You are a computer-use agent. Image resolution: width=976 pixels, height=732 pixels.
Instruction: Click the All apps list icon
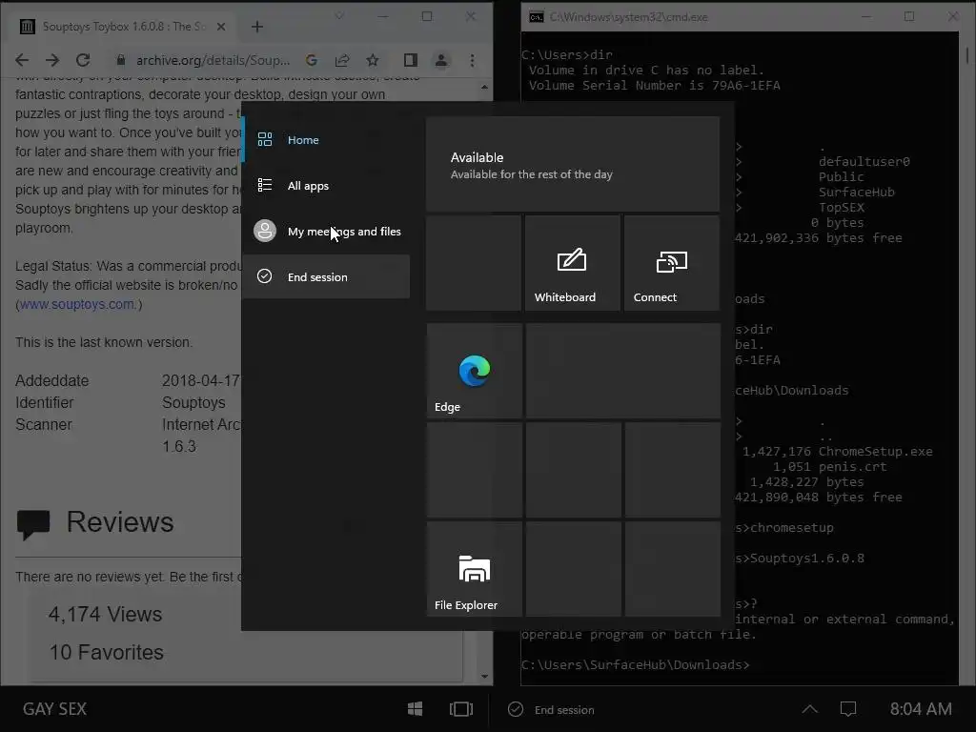pyautogui.click(x=265, y=186)
